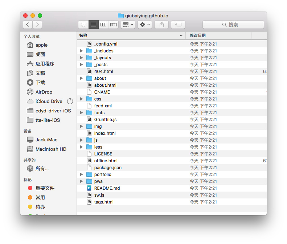Expand the _includes folder
The height and width of the screenshot is (244, 287).
[x=81, y=51]
